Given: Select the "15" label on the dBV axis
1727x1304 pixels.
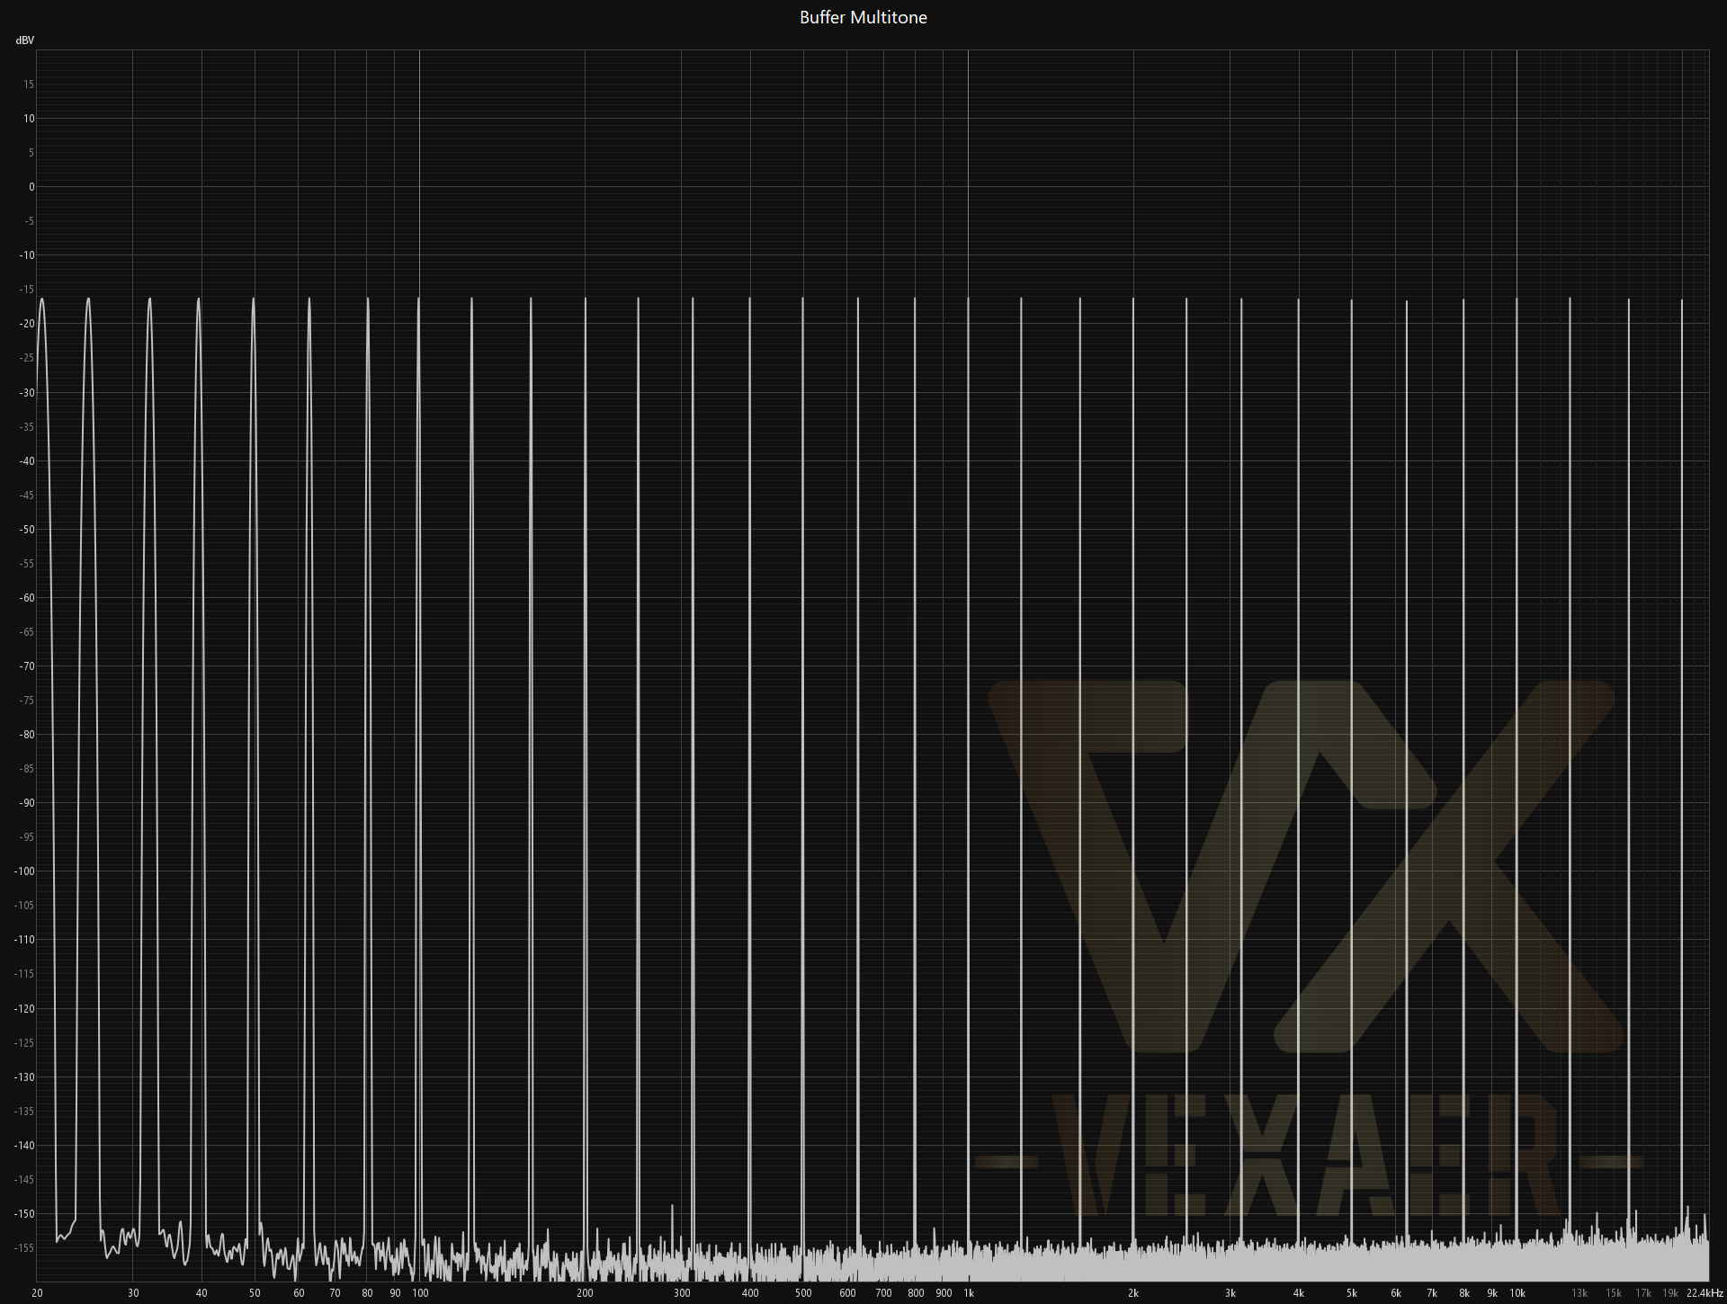Looking at the screenshot, I should click(x=29, y=85).
